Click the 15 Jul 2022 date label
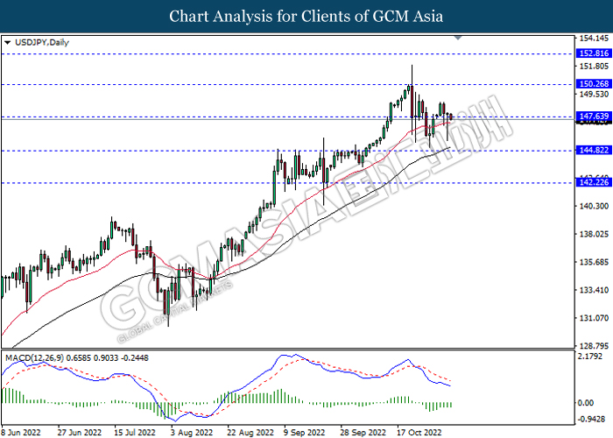The image size is (613, 438). 135,433
